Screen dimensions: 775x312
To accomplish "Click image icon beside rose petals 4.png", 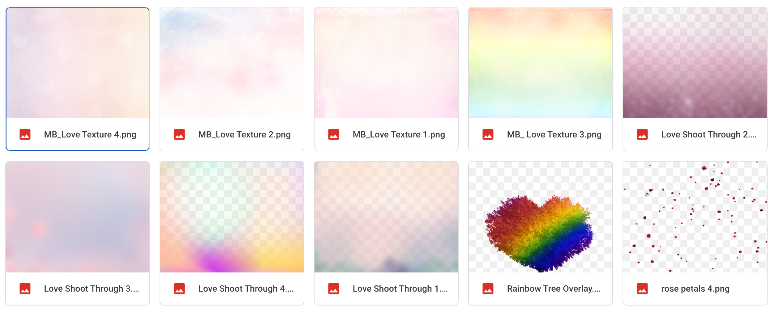I will coord(642,289).
